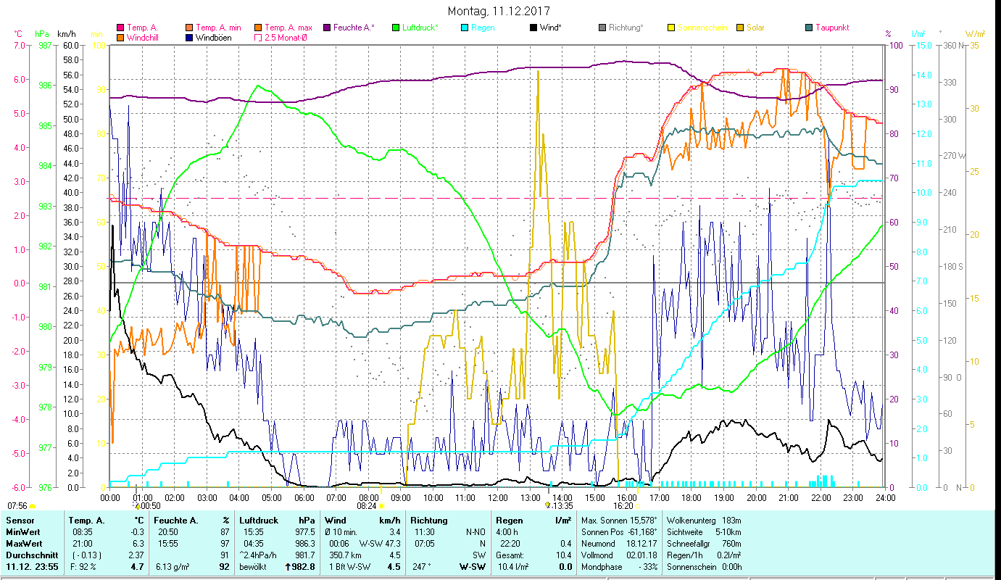Click the 'MinWert' row label

22,532
